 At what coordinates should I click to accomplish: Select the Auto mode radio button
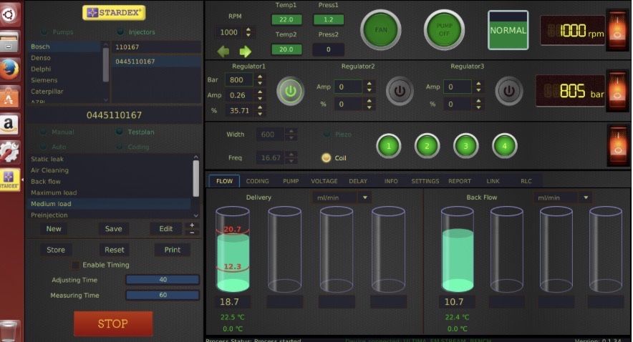coord(44,147)
